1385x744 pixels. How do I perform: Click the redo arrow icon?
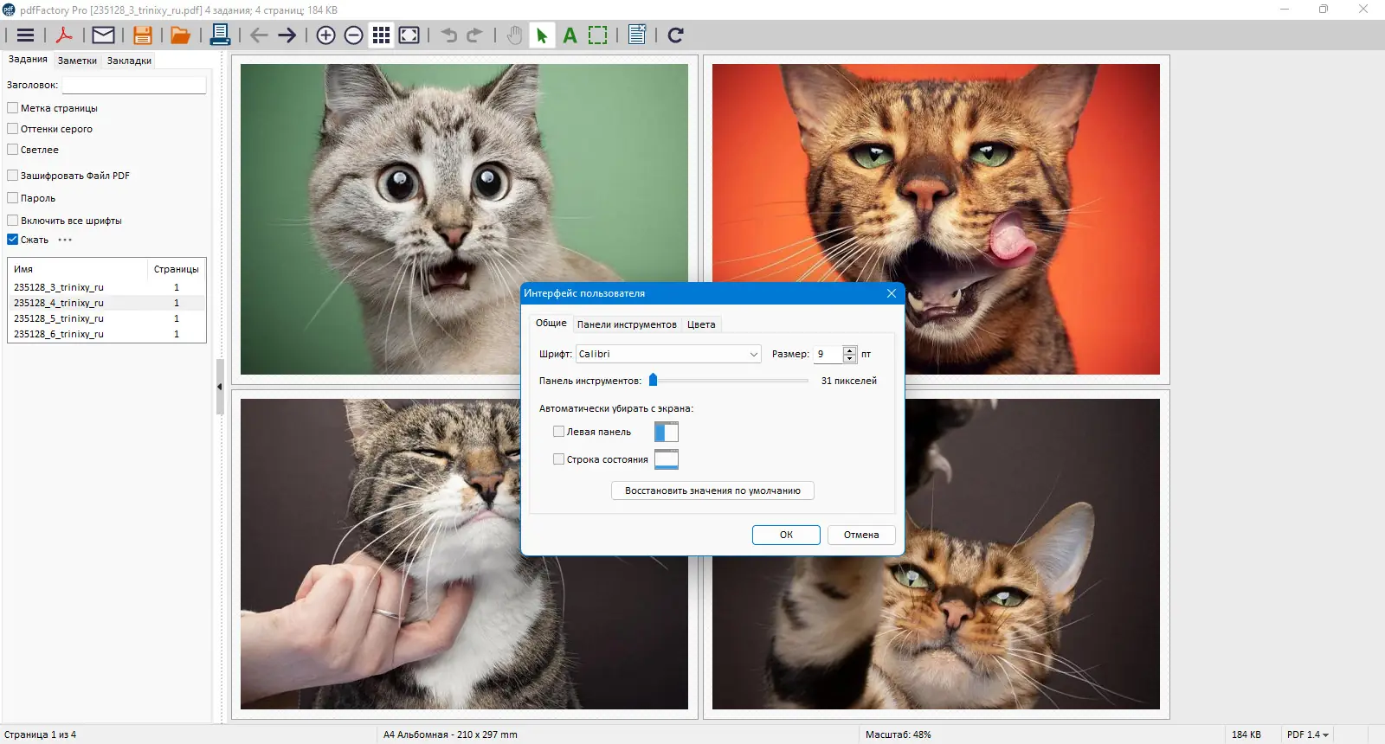point(474,35)
